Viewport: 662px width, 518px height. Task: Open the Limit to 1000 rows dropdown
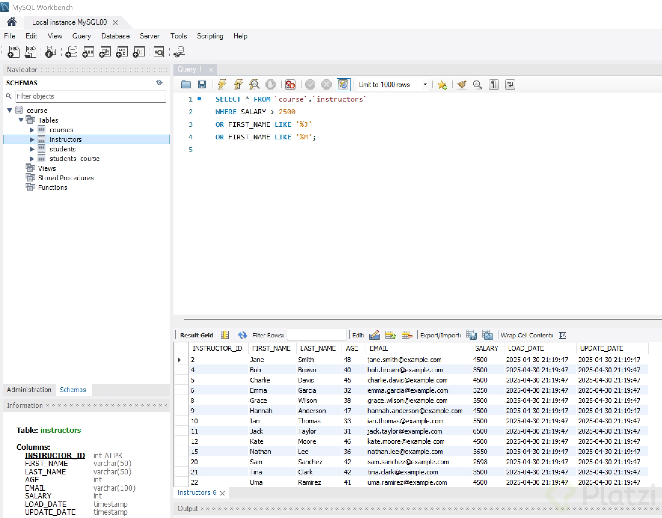click(425, 85)
